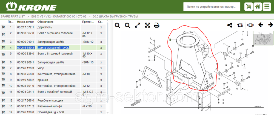The image size is (274, 115).
Task: Fit diagram to full view icon
Action: 147,25
